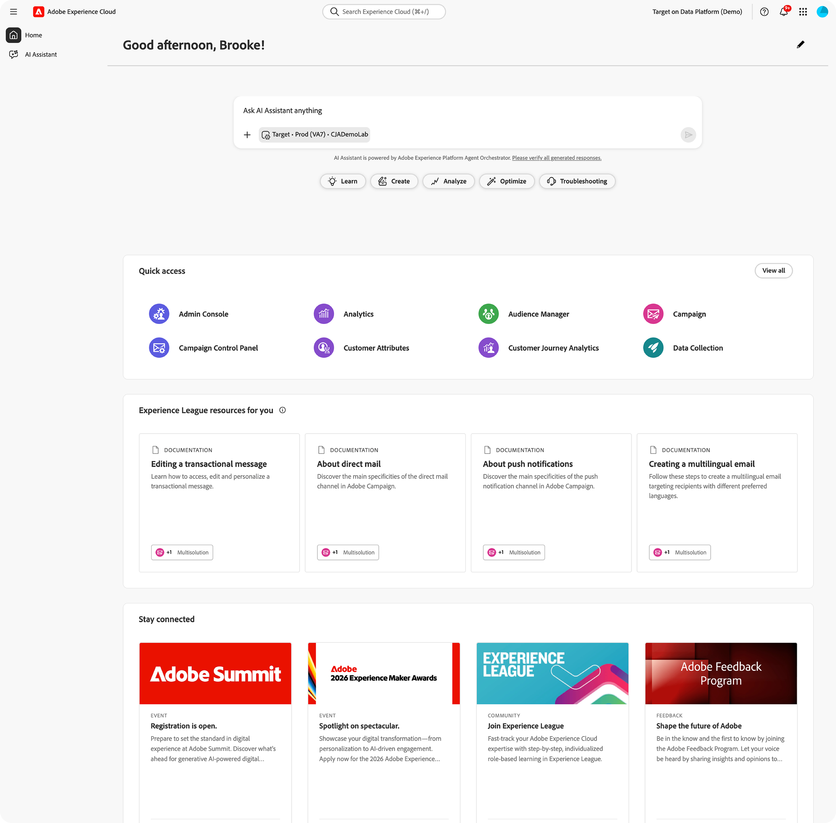836x823 pixels.
Task: Open 'Spotlight on spectacular.' event title
Action: click(359, 726)
